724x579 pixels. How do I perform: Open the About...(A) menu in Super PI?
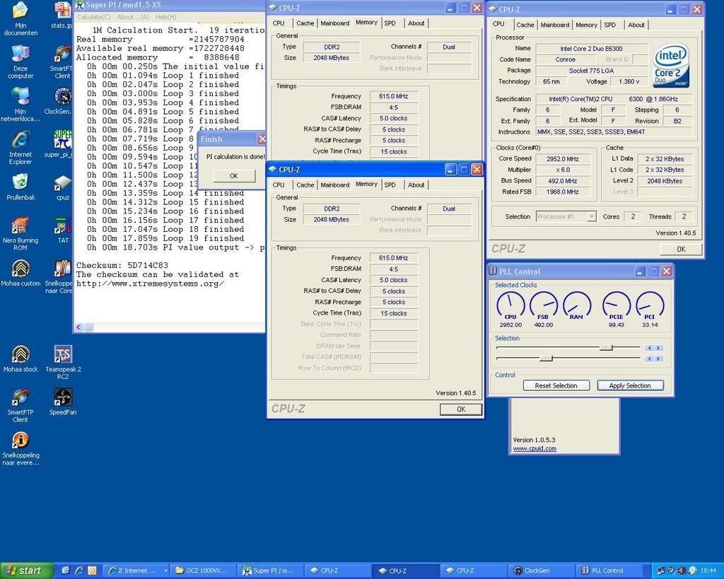pos(133,17)
